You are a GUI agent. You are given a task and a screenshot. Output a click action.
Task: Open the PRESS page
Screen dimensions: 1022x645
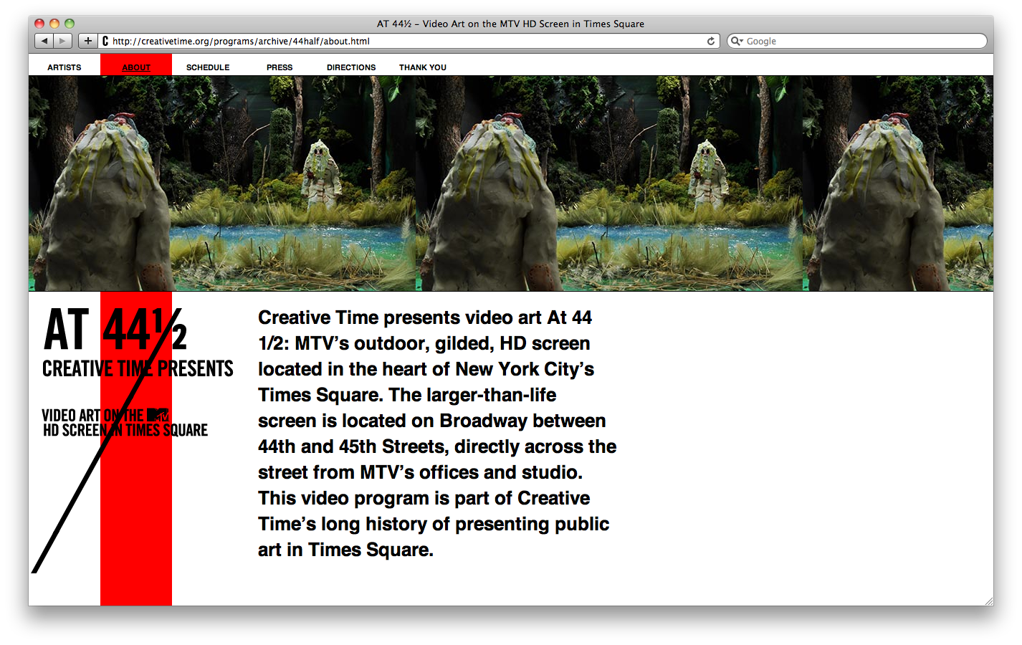tap(280, 67)
